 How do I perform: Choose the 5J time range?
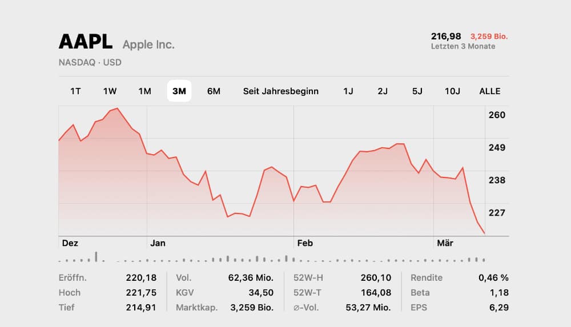pos(417,91)
